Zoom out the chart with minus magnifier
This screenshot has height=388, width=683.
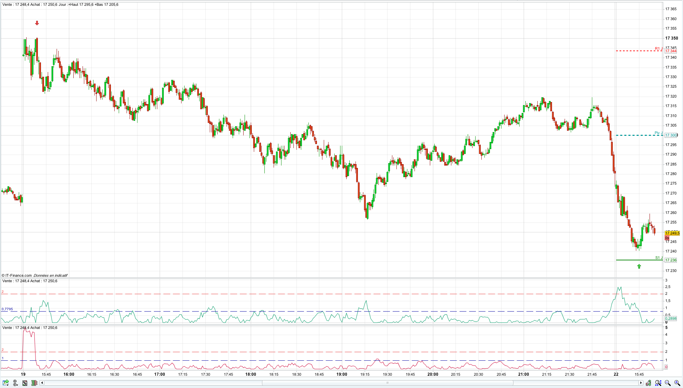pyautogui.click(x=668, y=383)
